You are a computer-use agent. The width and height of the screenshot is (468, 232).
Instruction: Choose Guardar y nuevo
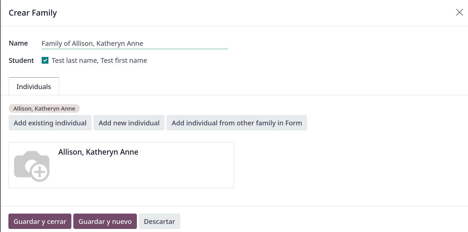(x=105, y=221)
